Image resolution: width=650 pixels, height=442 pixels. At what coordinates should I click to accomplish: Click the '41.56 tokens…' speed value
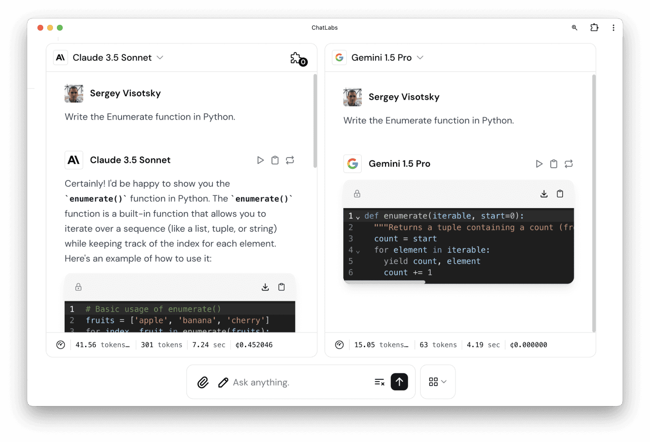103,345
